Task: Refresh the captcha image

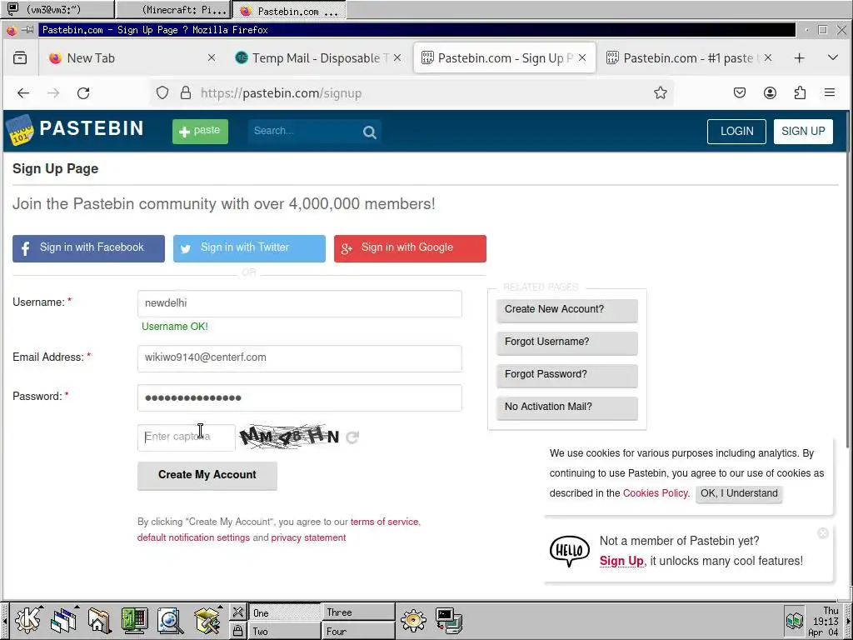Action: click(x=352, y=437)
